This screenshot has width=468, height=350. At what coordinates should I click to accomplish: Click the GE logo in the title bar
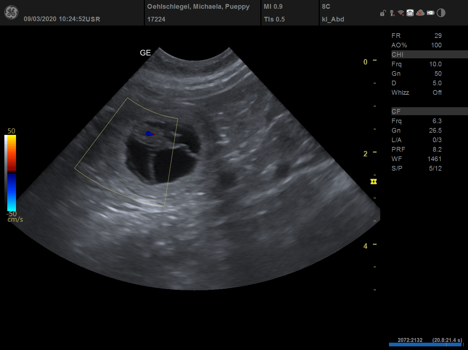point(11,13)
